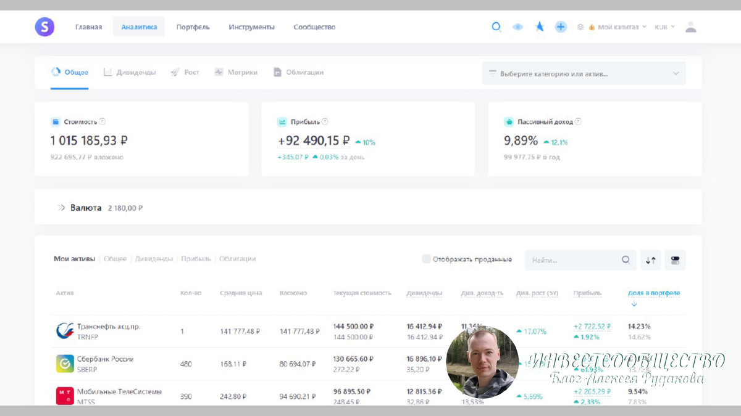Toggle the eye visibility icon in header
Viewport: 741px width, 416px height.
pos(518,27)
